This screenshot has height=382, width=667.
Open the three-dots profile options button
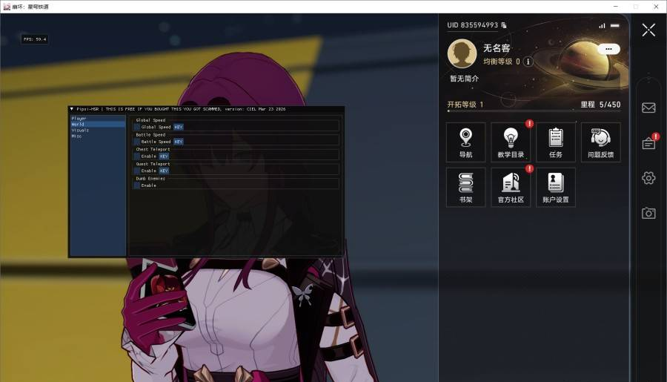[x=608, y=49]
